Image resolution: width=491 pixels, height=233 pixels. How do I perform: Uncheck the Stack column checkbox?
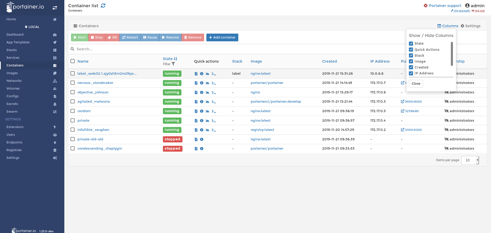coord(411,55)
